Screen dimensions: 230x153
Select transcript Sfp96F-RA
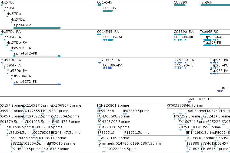12,37
